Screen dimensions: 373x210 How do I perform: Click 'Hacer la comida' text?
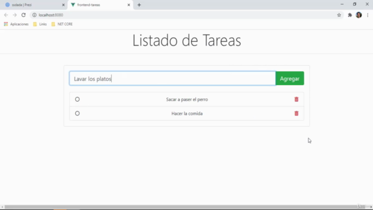click(187, 114)
